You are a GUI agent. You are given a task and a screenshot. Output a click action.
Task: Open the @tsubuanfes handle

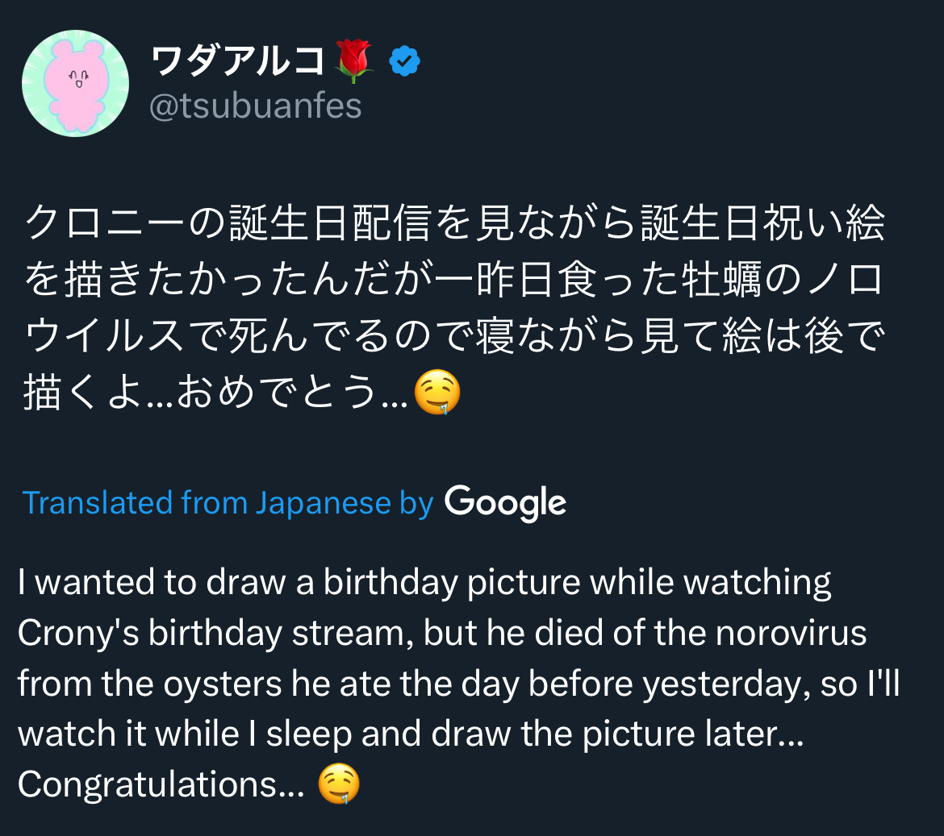[256, 106]
